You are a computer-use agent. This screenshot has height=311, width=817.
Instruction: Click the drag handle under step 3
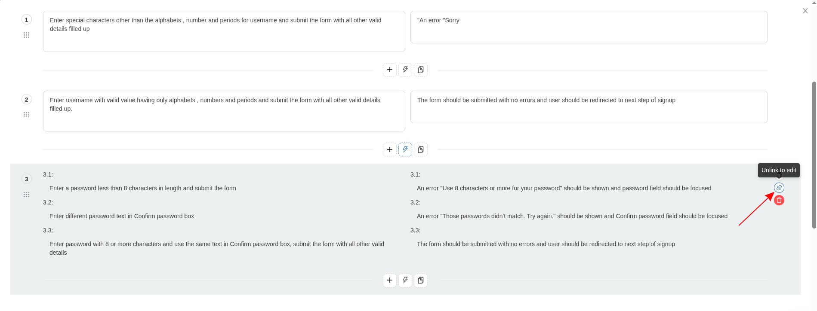pyautogui.click(x=26, y=195)
